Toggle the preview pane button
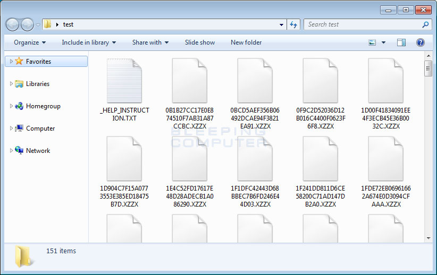Viewport: 437px width, 275px height. coord(401,42)
